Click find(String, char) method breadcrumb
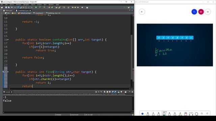216x121 pixels. (x=53, y=13)
